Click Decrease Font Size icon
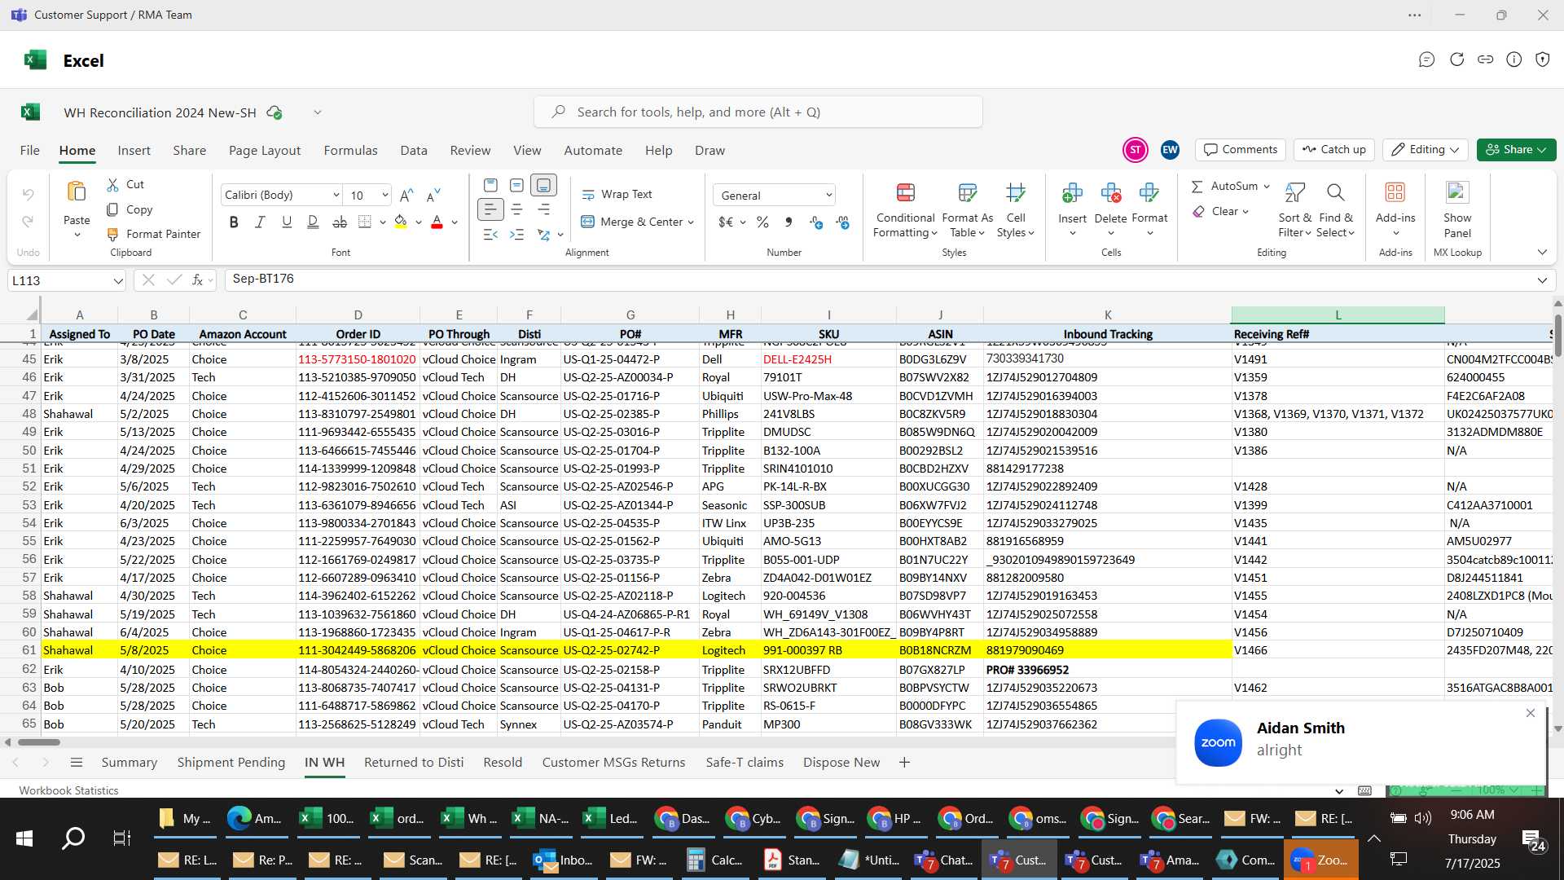 coord(433,195)
